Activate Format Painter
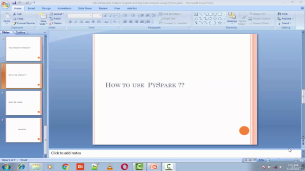 tap(24, 23)
